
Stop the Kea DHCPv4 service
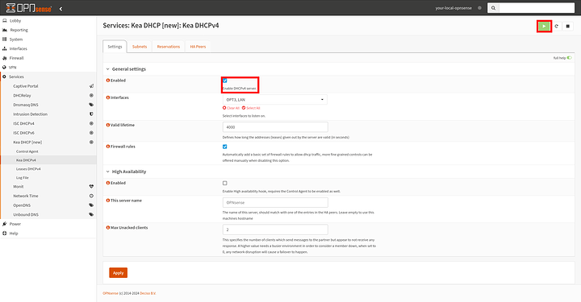pos(567,27)
